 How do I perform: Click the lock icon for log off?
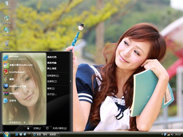pos(28,128)
